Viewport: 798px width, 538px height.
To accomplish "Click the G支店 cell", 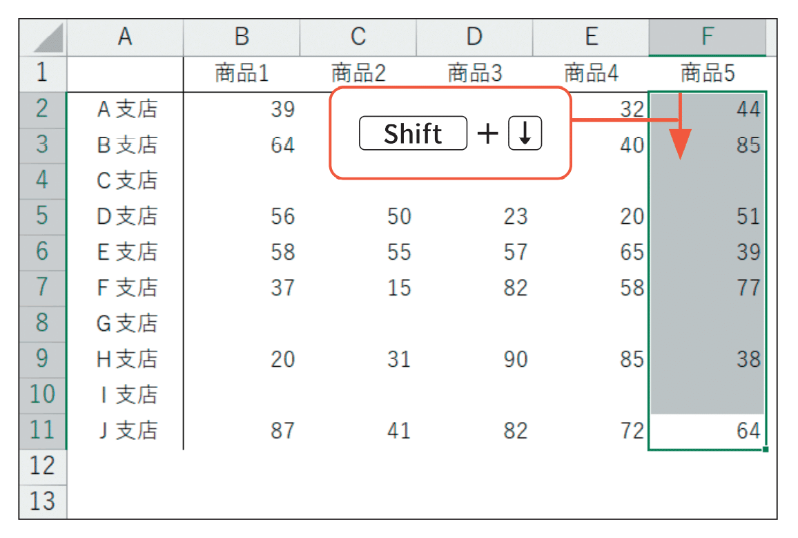I will pos(125,324).
